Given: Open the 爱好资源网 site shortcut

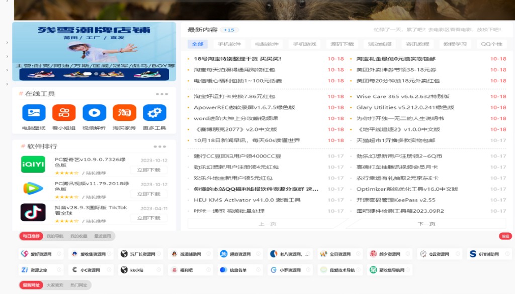Looking at the screenshot, I should point(41,254).
